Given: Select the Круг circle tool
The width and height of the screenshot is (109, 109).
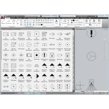Looking at the screenshot, I should 14,22.
